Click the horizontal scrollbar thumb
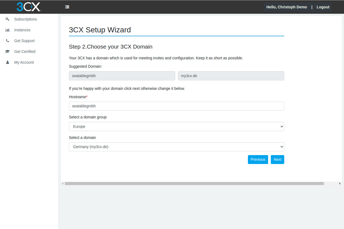 click(194, 183)
